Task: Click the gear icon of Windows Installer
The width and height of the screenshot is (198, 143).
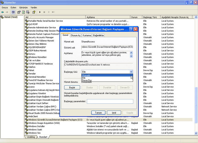Action: click(x=27, y=126)
